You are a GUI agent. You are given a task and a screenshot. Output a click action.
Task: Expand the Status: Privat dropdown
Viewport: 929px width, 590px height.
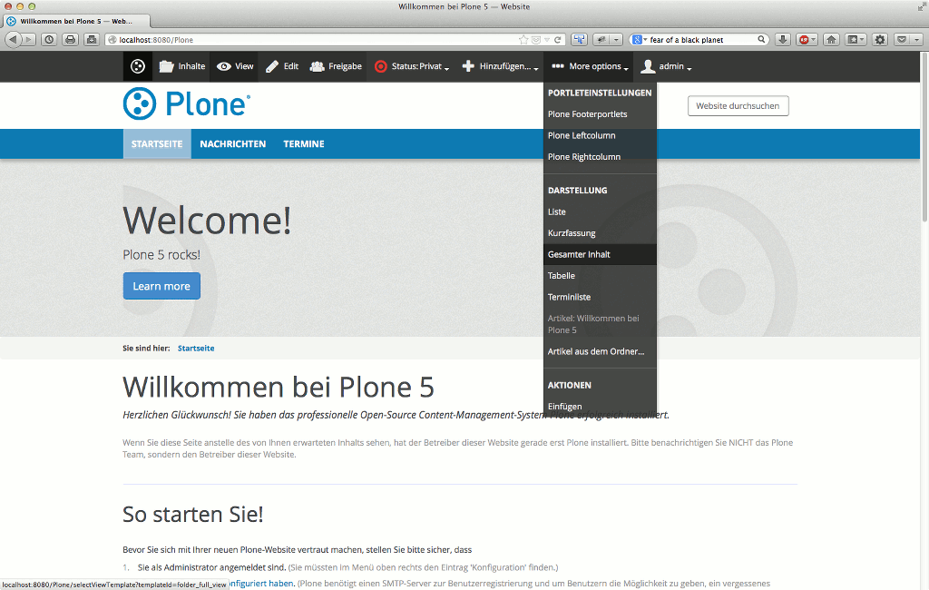click(x=412, y=66)
